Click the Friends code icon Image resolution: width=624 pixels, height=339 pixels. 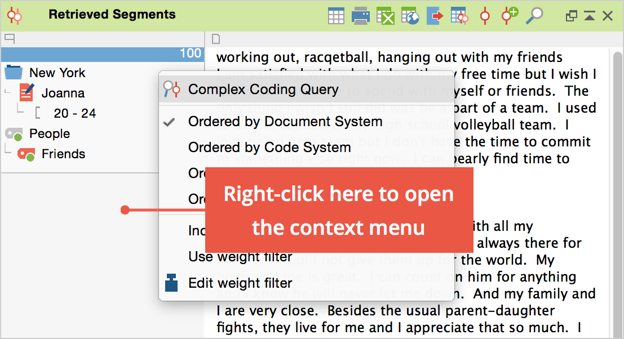(x=26, y=154)
